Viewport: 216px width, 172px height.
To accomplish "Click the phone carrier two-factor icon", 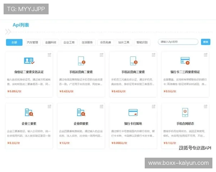I will click(82, 61).
